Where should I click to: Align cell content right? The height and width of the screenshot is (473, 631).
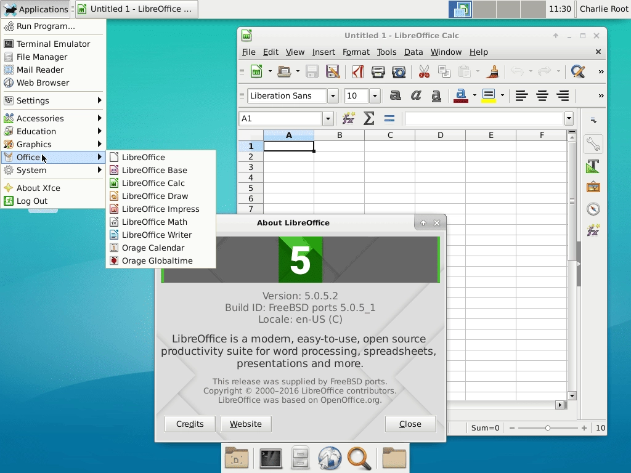pyautogui.click(x=563, y=95)
